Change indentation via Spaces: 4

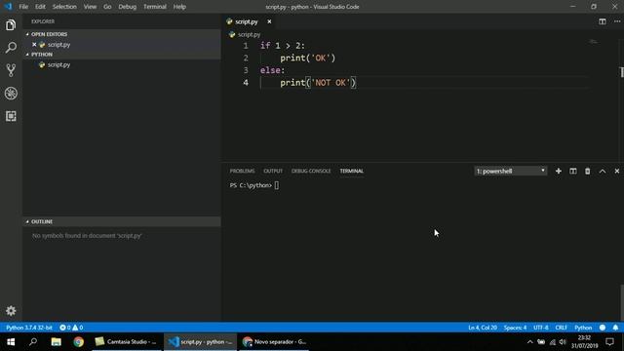[515, 328]
